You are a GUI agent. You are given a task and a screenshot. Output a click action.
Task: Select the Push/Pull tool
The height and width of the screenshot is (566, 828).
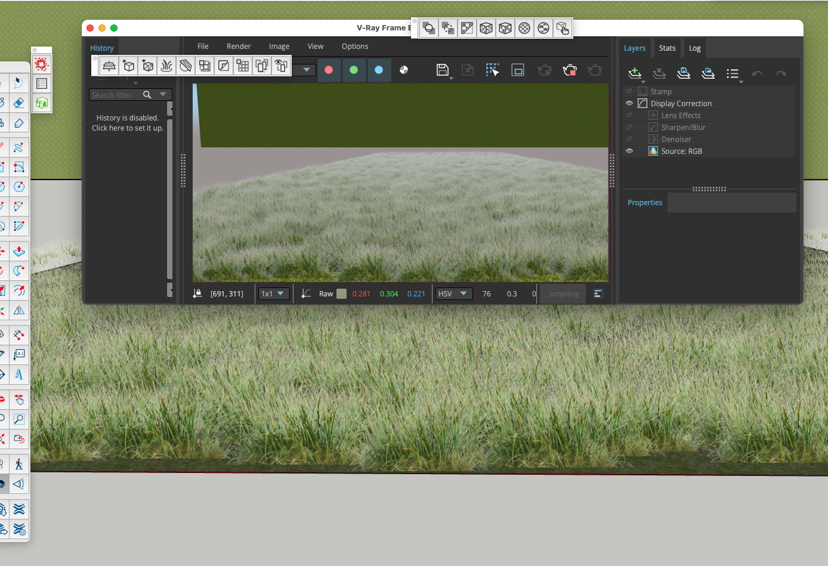(19, 251)
